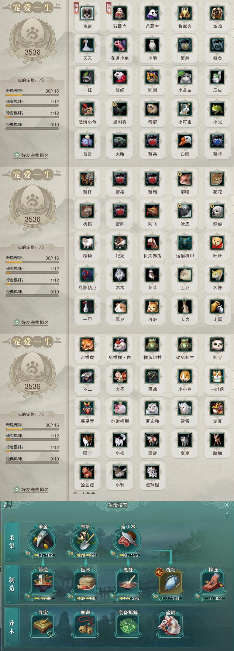Click the help question mark icon
The width and height of the screenshot is (234, 651).
227,515
